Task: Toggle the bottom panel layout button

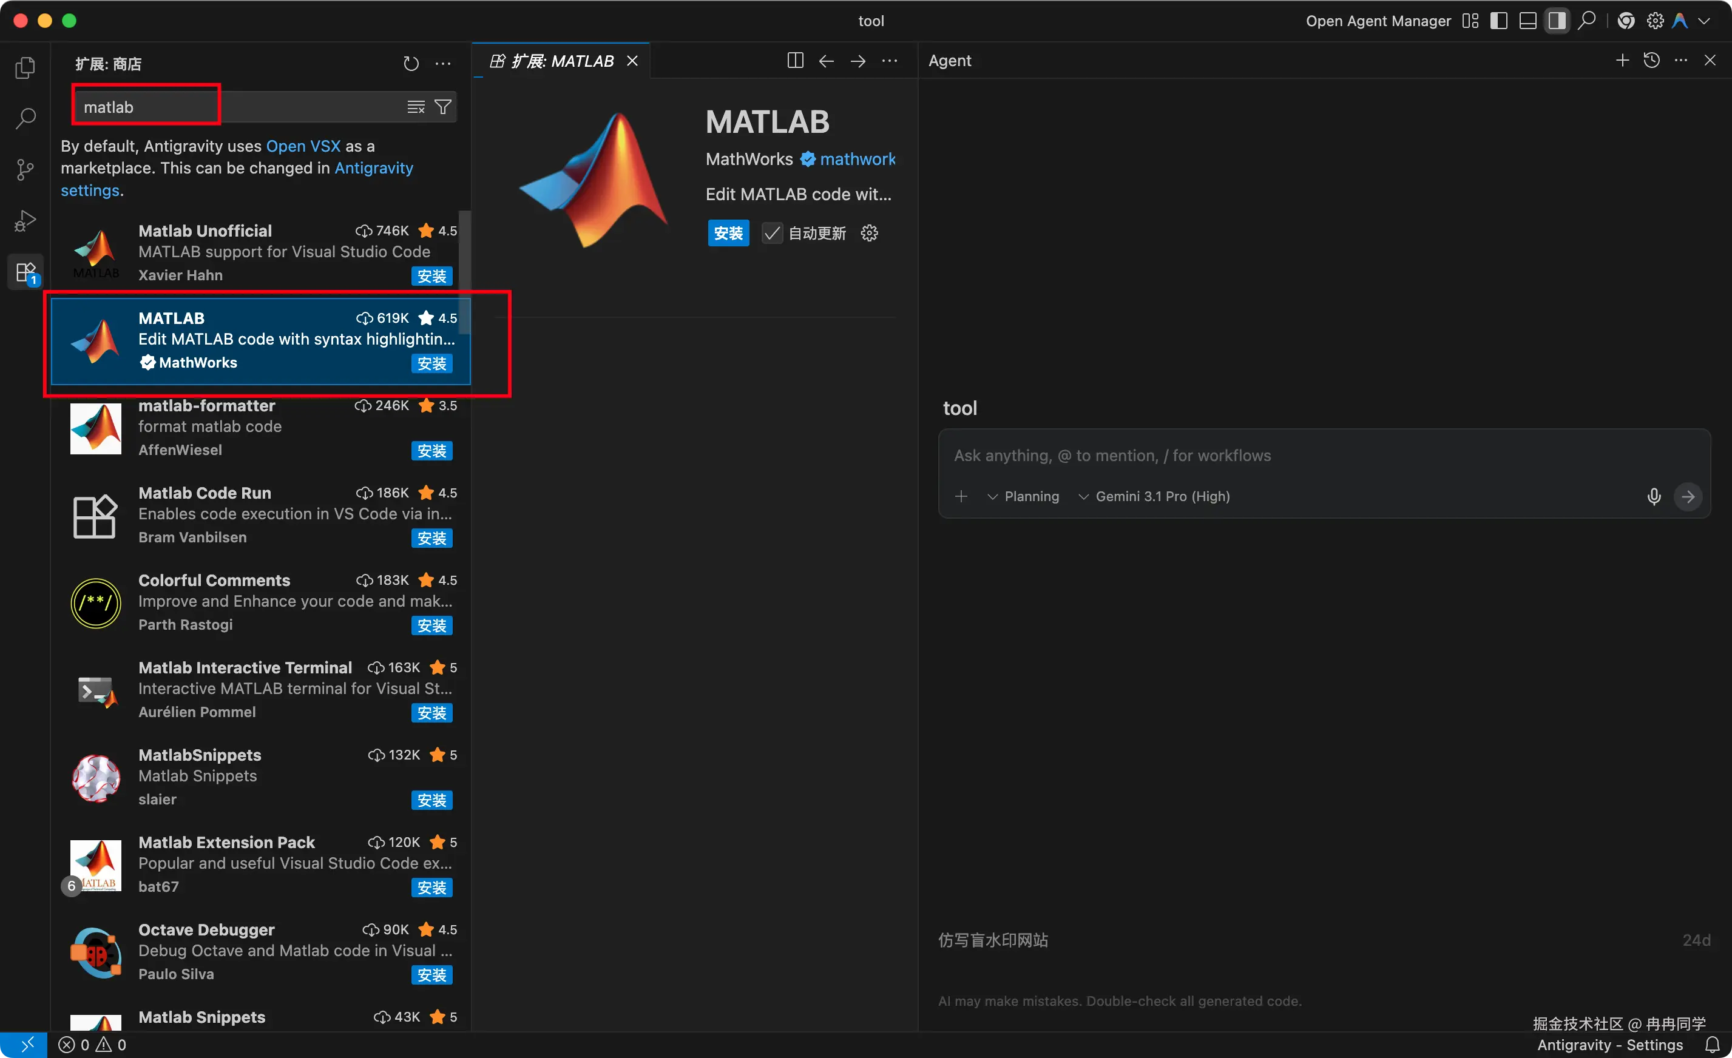Action: (1527, 21)
